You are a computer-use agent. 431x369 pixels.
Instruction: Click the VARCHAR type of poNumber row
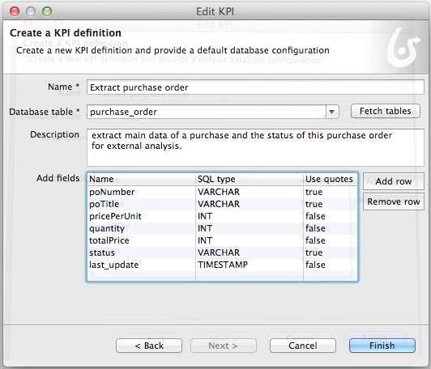[250, 192]
